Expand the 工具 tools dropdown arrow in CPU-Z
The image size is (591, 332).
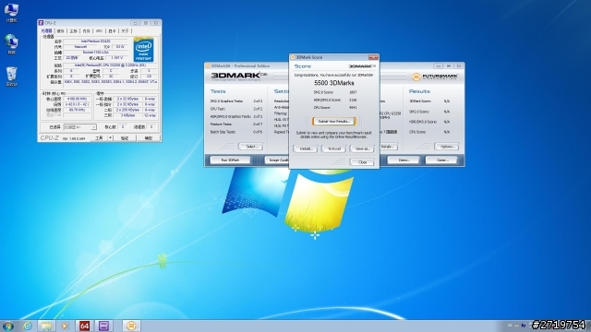(110, 138)
